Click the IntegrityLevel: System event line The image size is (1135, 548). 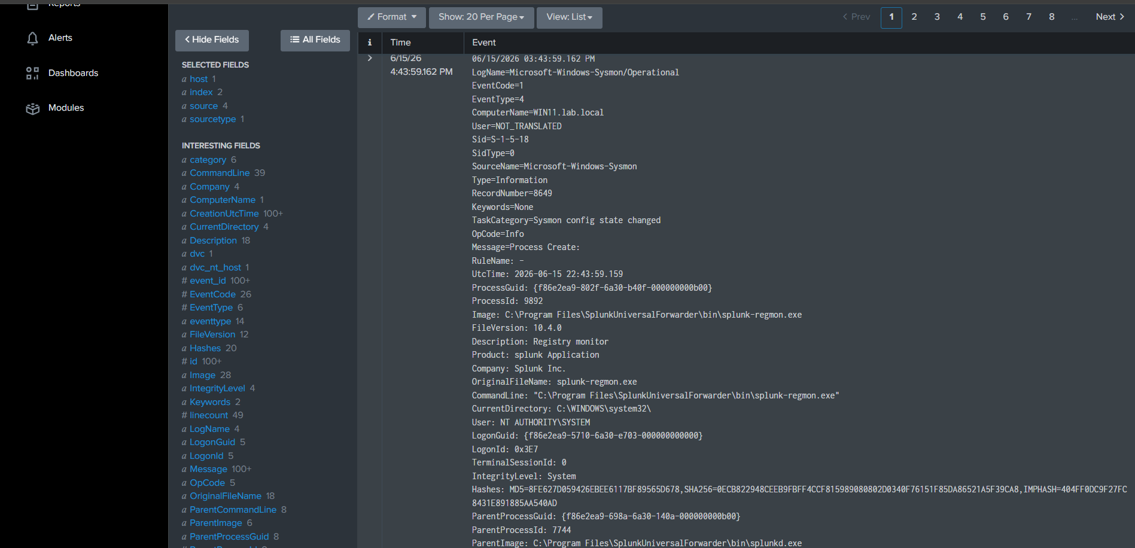(x=524, y=476)
